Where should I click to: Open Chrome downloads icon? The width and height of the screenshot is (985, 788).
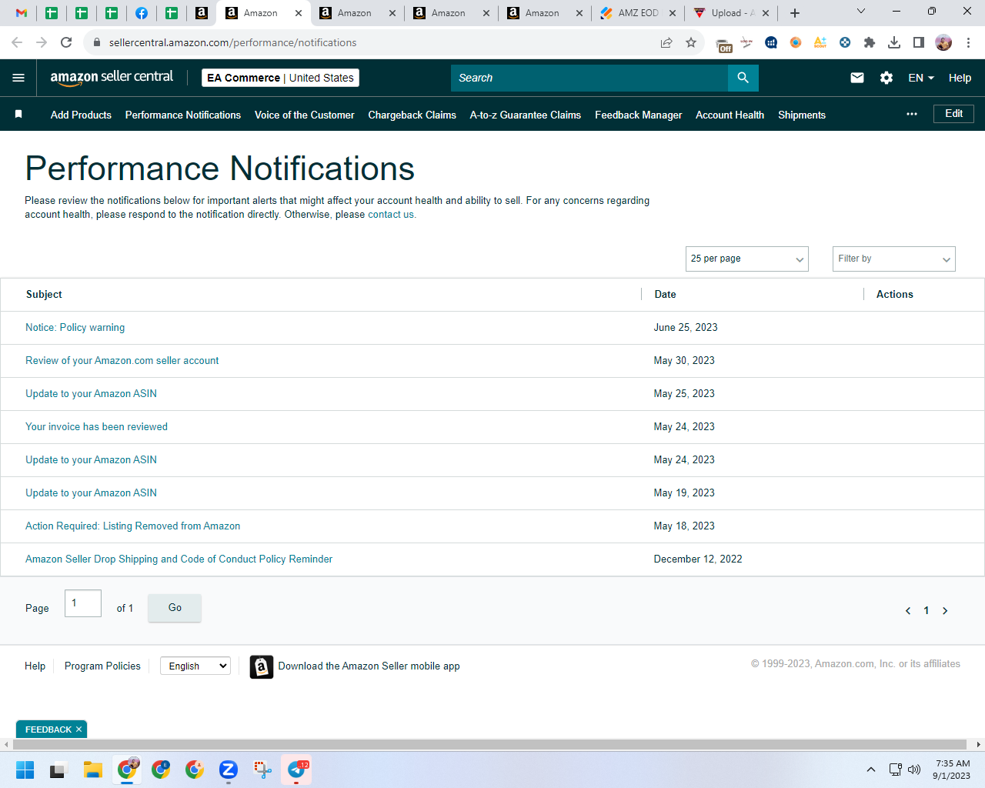coord(894,42)
